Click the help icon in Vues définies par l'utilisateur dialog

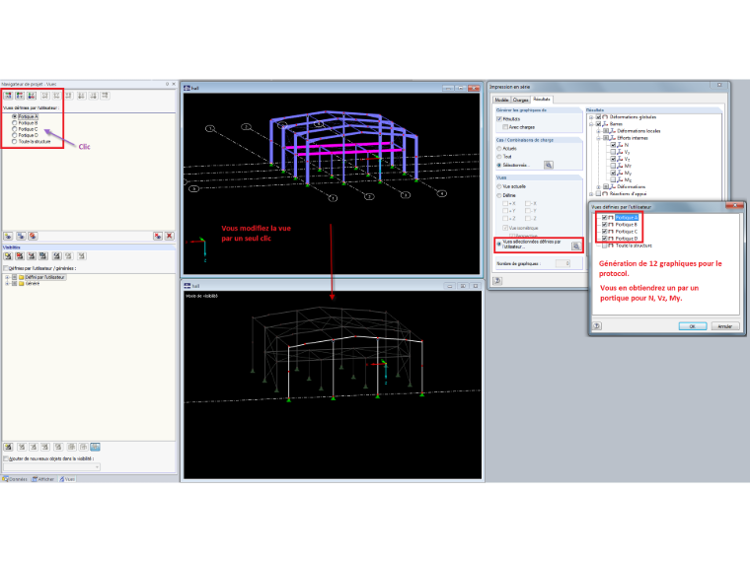(597, 326)
